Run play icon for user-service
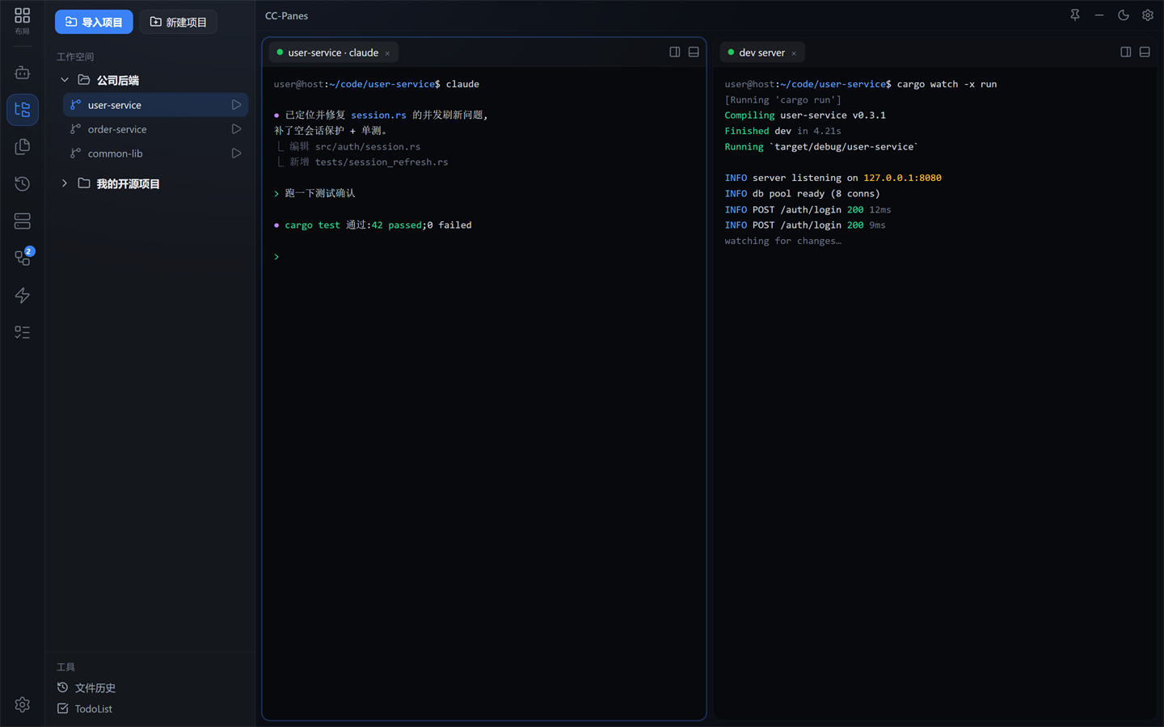The image size is (1164, 727). click(236, 105)
